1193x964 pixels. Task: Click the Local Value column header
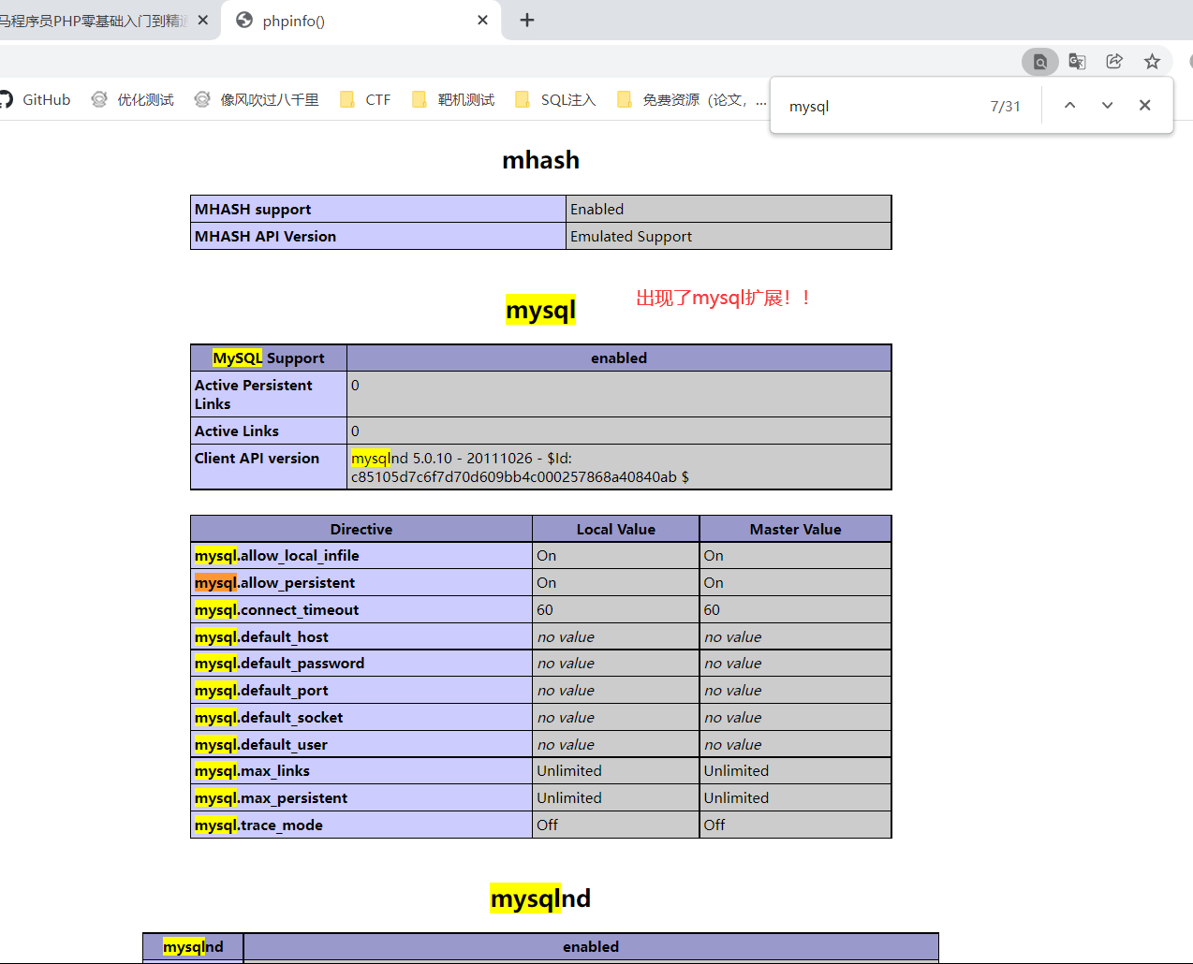click(x=616, y=529)
